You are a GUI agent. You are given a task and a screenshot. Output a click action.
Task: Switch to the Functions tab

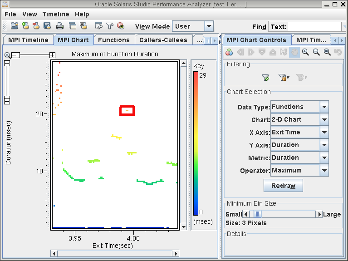tap(113, 40)
